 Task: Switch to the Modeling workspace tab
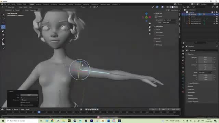39,4
